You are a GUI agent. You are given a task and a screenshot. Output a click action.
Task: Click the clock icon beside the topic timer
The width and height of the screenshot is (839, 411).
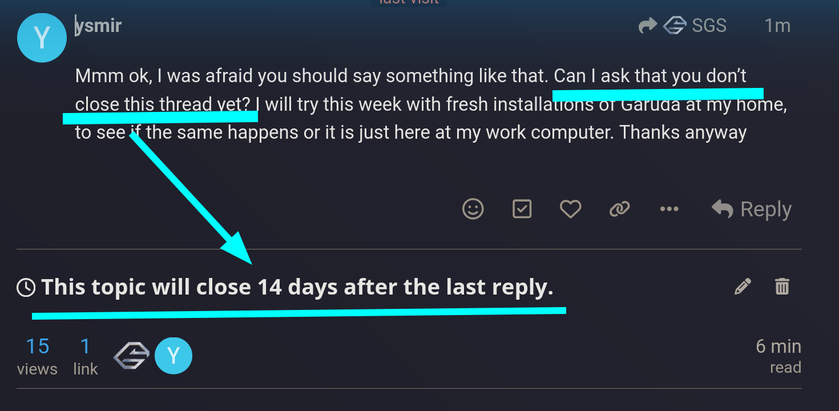(26, 287)
